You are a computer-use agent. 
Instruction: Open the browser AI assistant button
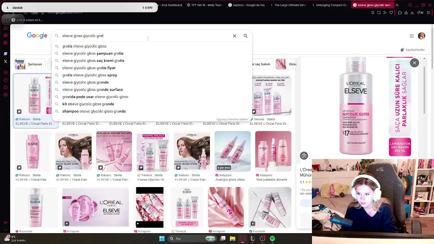[x=420, y=13]
